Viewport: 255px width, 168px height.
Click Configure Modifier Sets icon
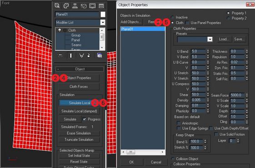click(x=100, y=55)
